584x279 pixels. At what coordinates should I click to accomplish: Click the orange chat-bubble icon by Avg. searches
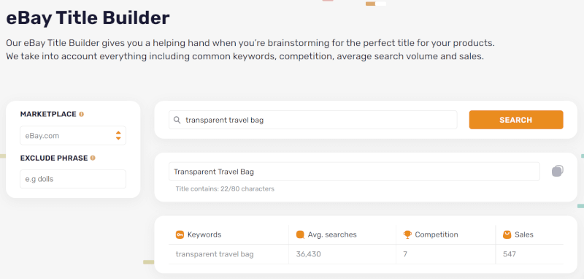coord(300,234)
